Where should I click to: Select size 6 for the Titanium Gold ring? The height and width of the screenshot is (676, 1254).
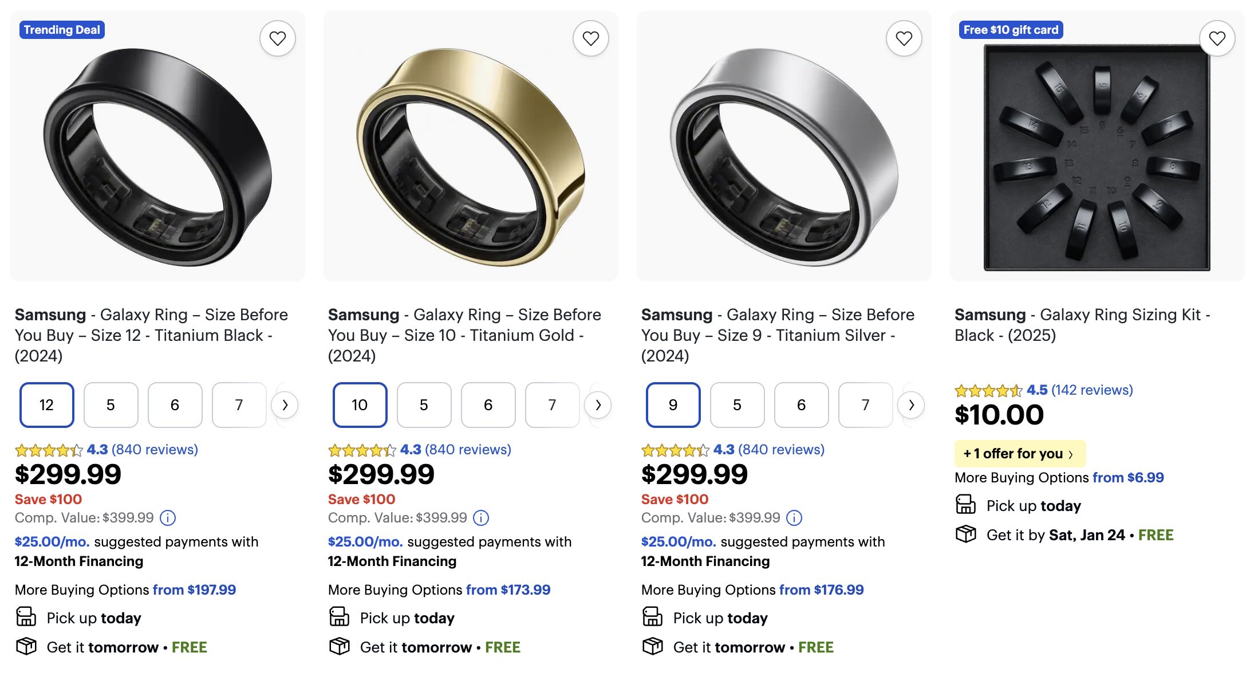pyautogui.click(x=488, y=405)
